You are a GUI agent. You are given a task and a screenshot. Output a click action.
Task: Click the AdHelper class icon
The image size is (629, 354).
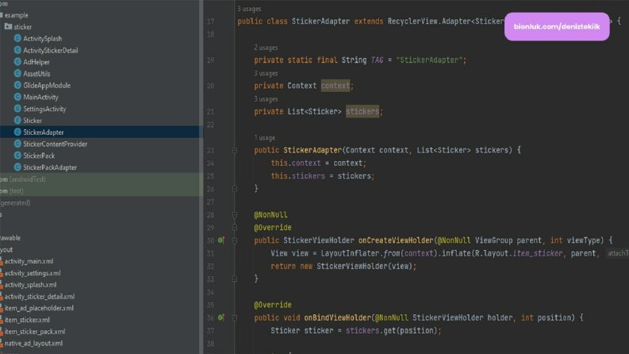17,61
